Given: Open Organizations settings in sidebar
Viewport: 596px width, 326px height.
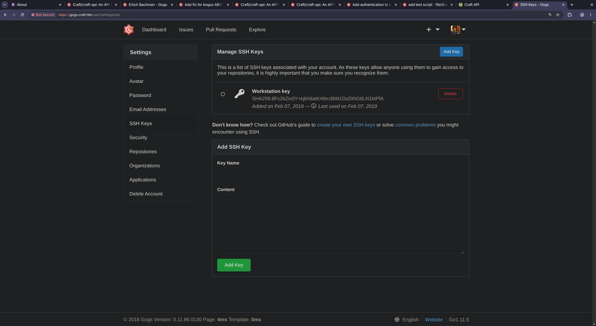Looking at the screenshot, I should click(x=160, y=166).
